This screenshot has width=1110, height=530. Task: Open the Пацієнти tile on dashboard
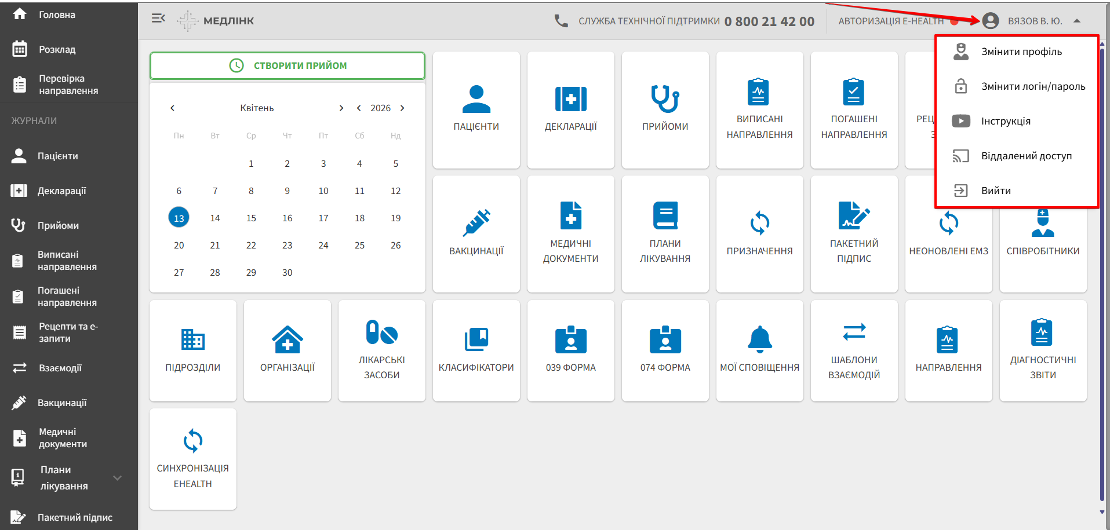(x=476, y=109)
